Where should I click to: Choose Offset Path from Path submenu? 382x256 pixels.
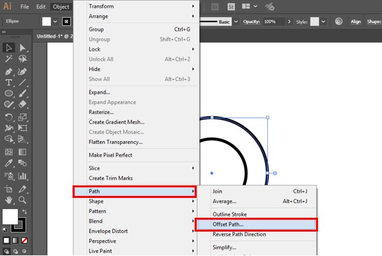[x=256, y=224]
